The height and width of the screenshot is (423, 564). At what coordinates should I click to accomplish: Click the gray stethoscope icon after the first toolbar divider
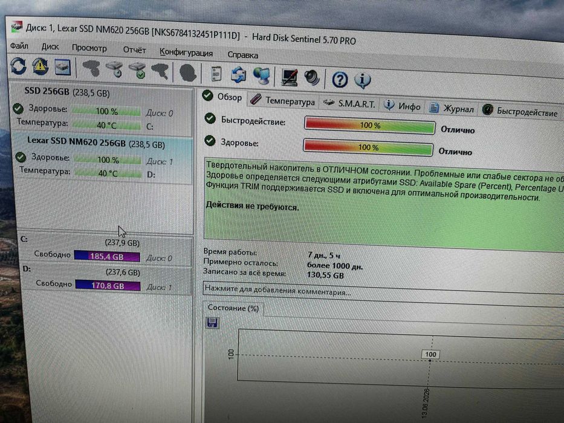click(x=92, y=68)
